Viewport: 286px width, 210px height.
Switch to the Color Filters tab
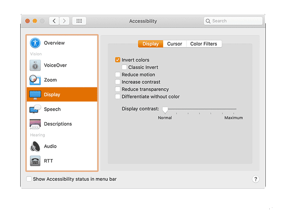pyautogui.click(x=204, y=44)
